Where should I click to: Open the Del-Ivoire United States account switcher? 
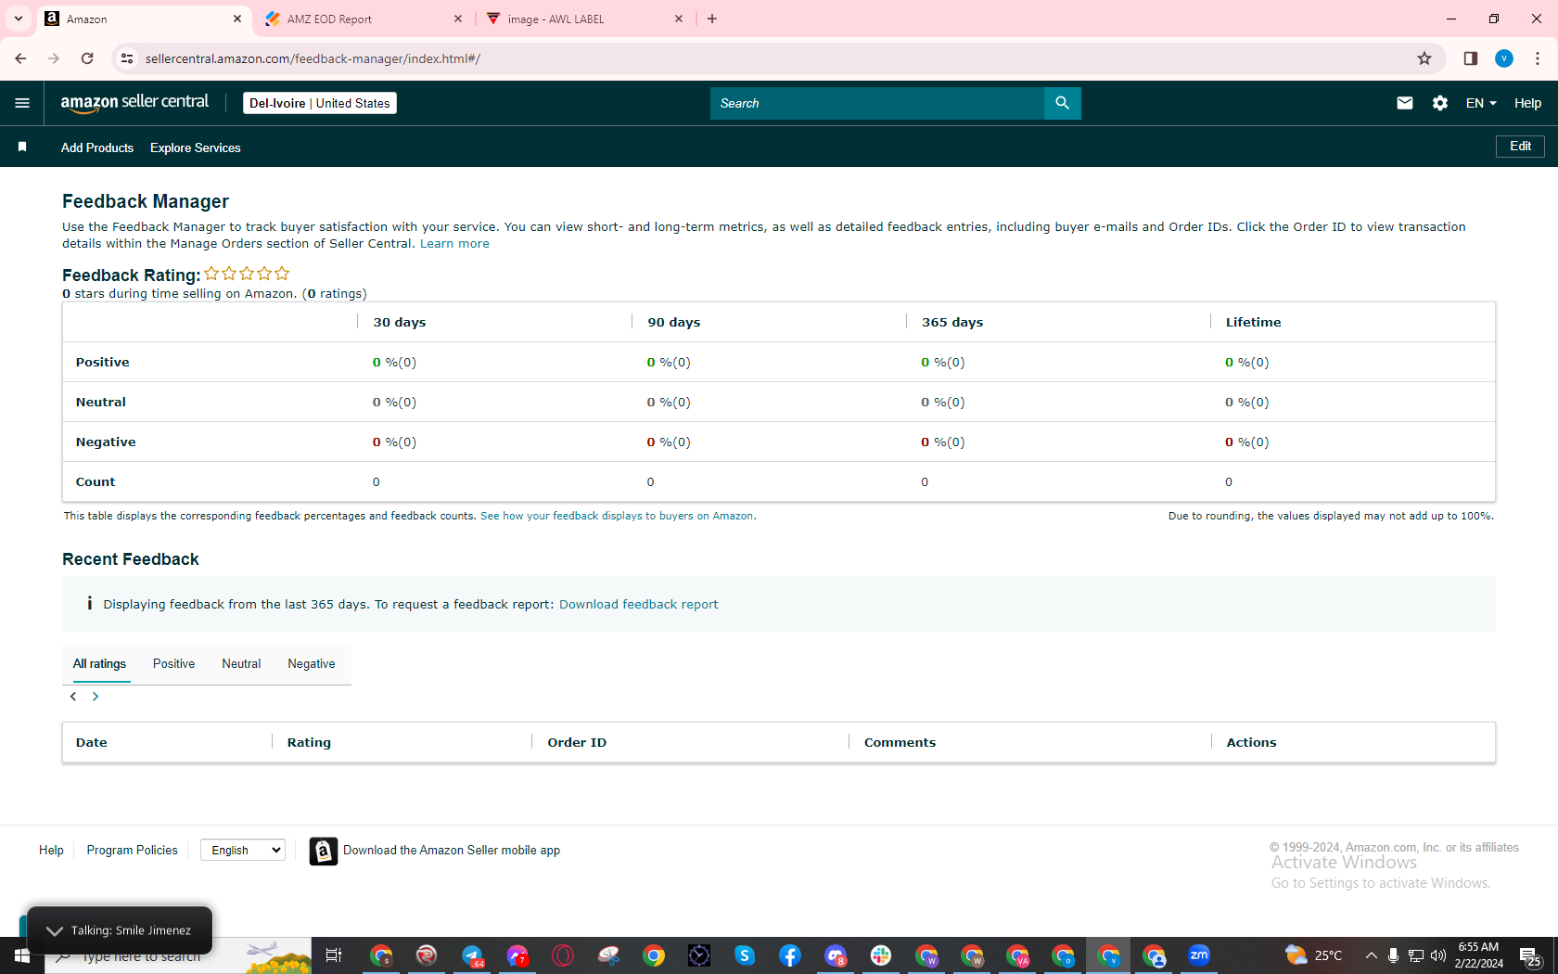320,103
